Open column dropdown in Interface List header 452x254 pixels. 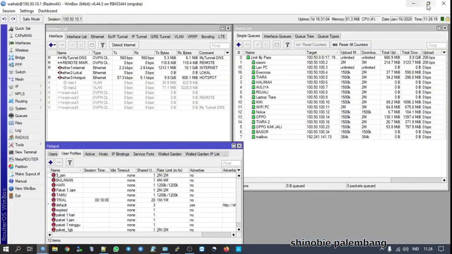(227, 53)
